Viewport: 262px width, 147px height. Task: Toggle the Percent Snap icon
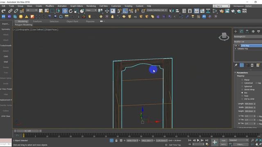tap(131, 11)
